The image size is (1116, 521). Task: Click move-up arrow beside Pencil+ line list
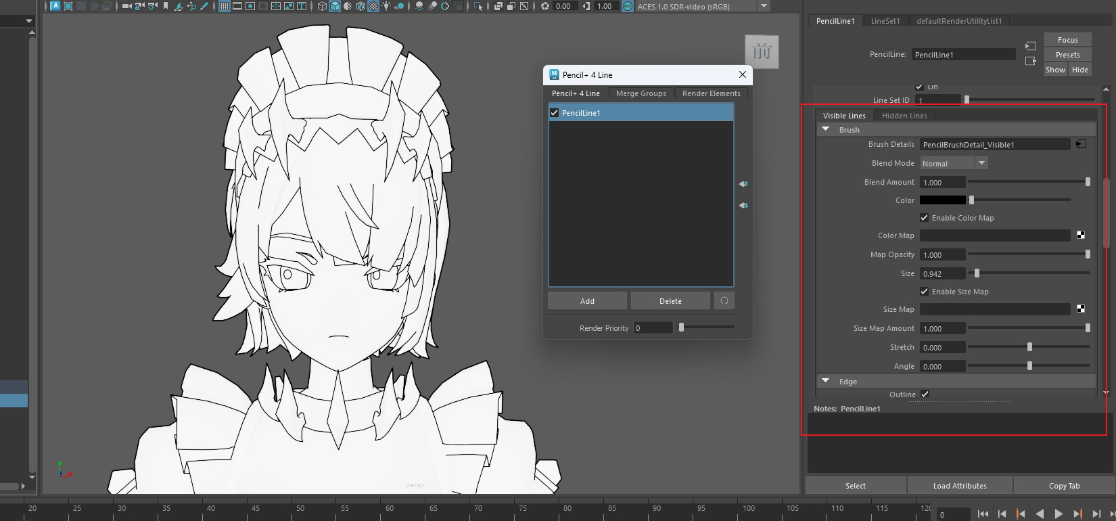pos(743,183)
